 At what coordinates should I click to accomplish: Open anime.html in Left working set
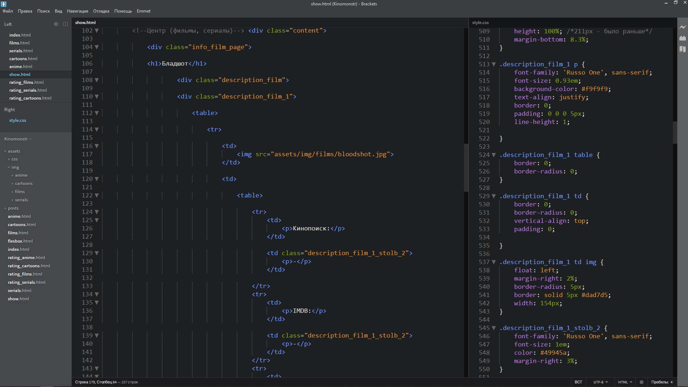tap(21, 67)
